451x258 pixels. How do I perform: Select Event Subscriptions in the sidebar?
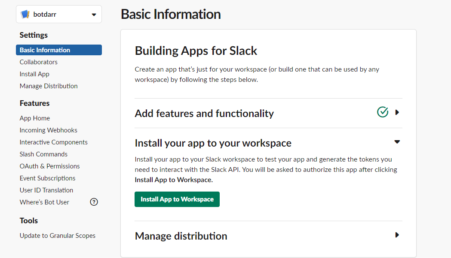pyautogui.click(x=47, y=178)
